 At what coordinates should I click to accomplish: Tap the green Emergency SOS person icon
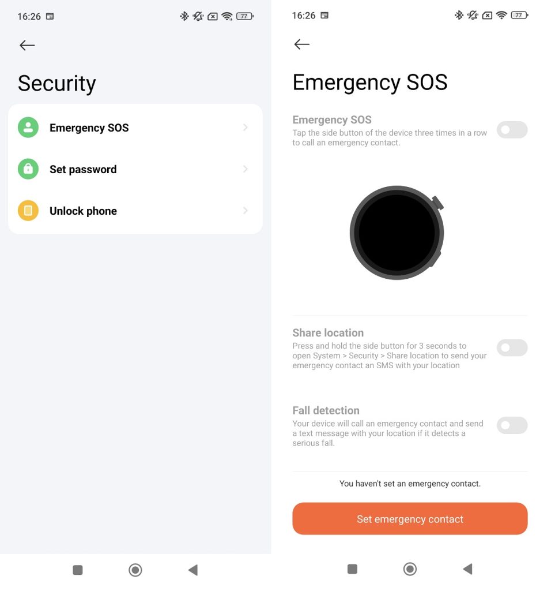point(28,128)
